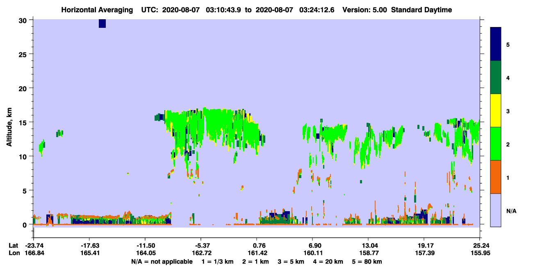Click legend text '4 = 20 km'
Screen dimensions: 533x273
point(328,262)
